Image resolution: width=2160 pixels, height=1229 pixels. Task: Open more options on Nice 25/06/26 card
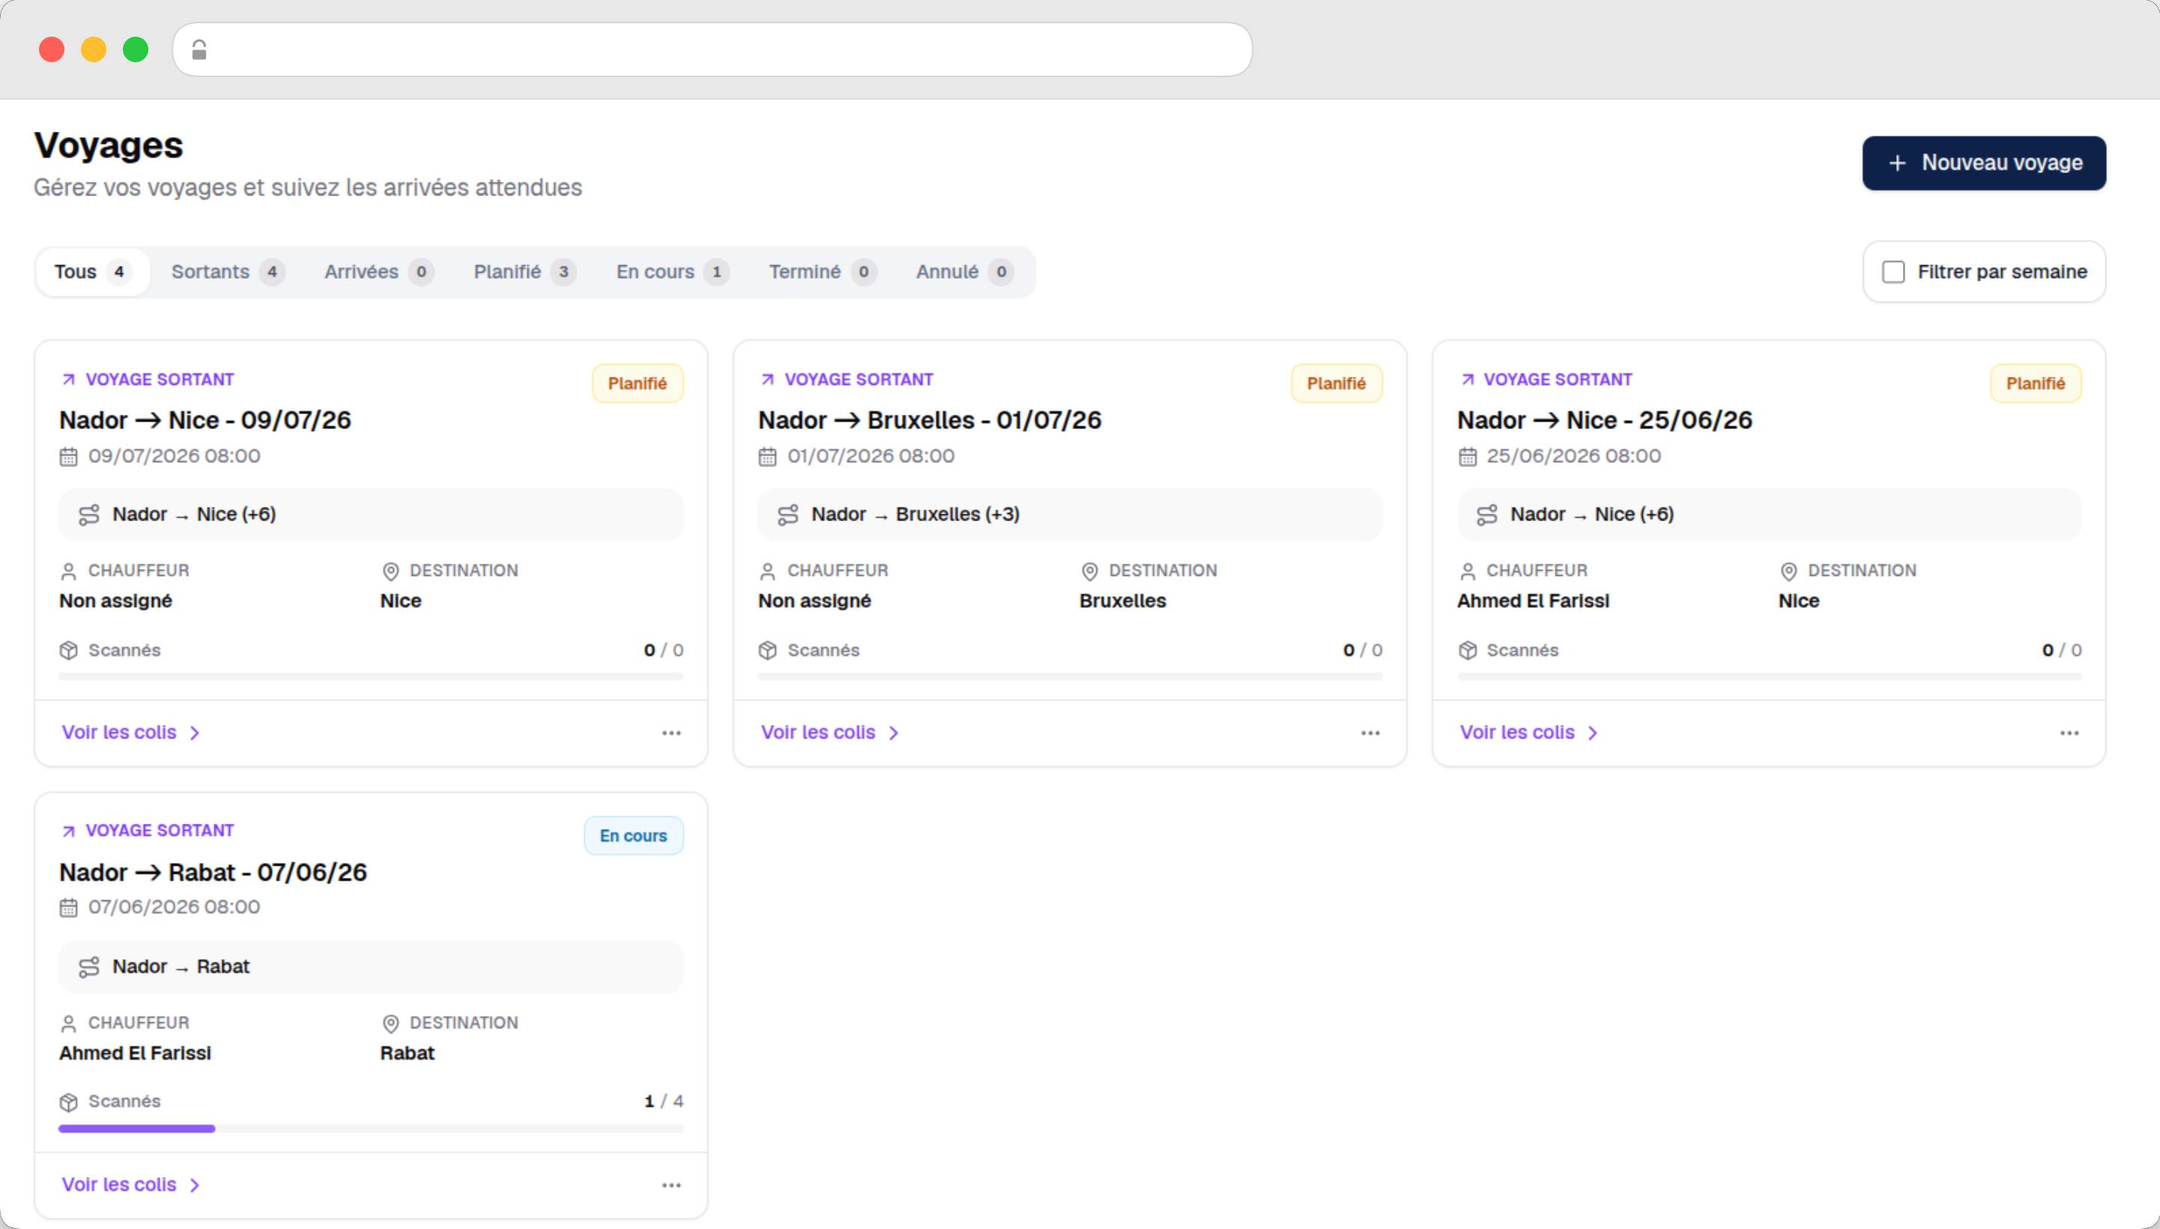click(x=2069, y=732)
